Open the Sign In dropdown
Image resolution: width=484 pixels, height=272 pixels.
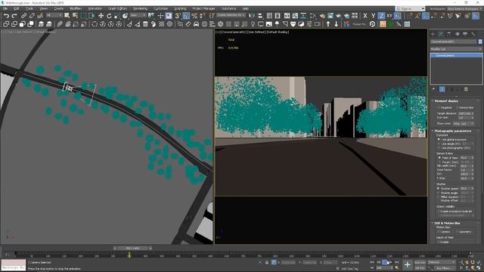pyautogui.click(x=411, y=9)
